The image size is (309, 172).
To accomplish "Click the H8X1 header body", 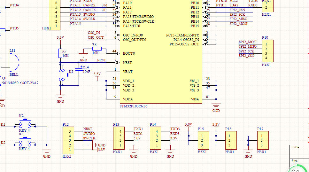I will (x=55, y=15).
